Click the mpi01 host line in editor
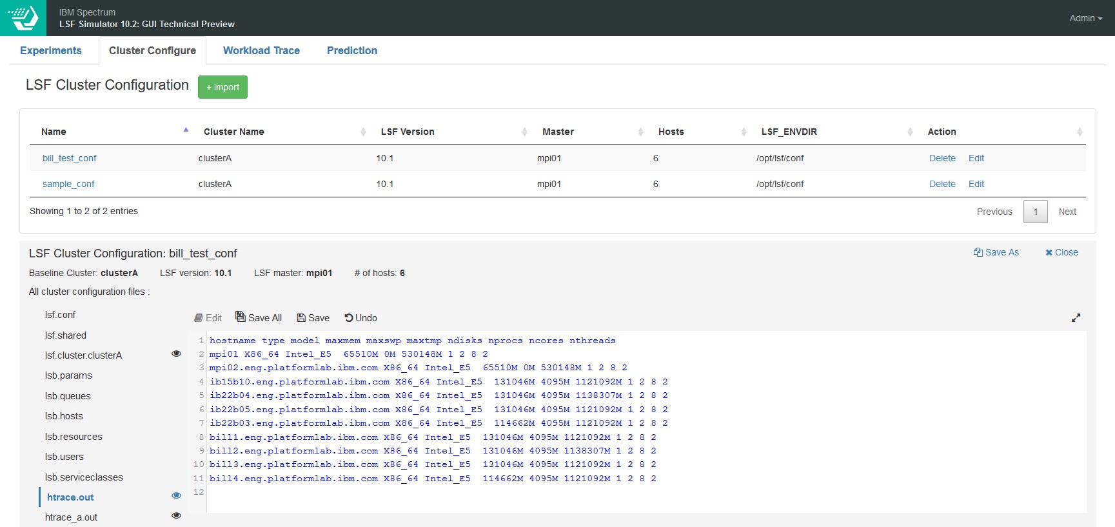Viewport: 1115px width, 527px height. [x=348, y=354]
